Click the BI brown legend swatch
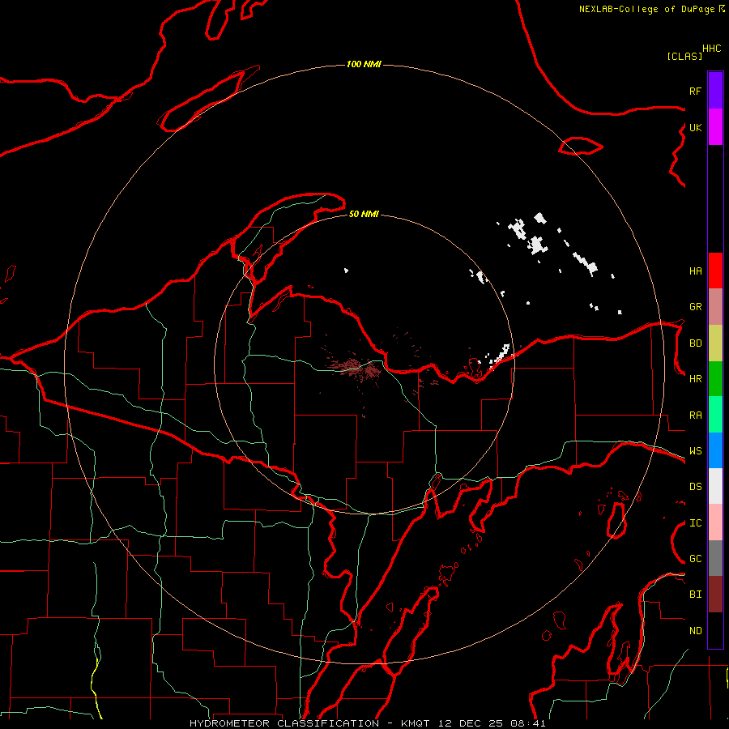 coord(715,595)
